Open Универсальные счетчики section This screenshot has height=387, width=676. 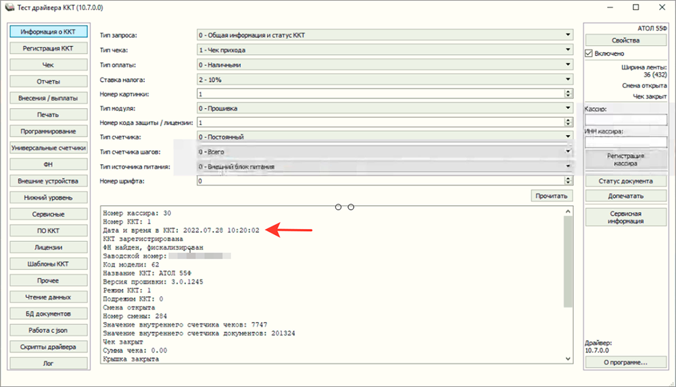(48, 148)
